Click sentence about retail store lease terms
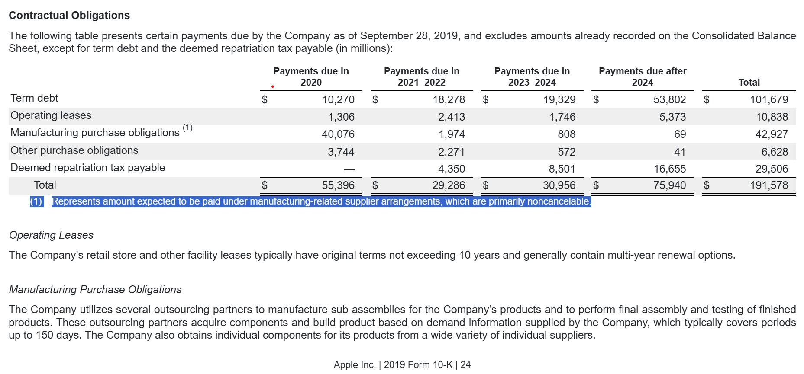 372,255
